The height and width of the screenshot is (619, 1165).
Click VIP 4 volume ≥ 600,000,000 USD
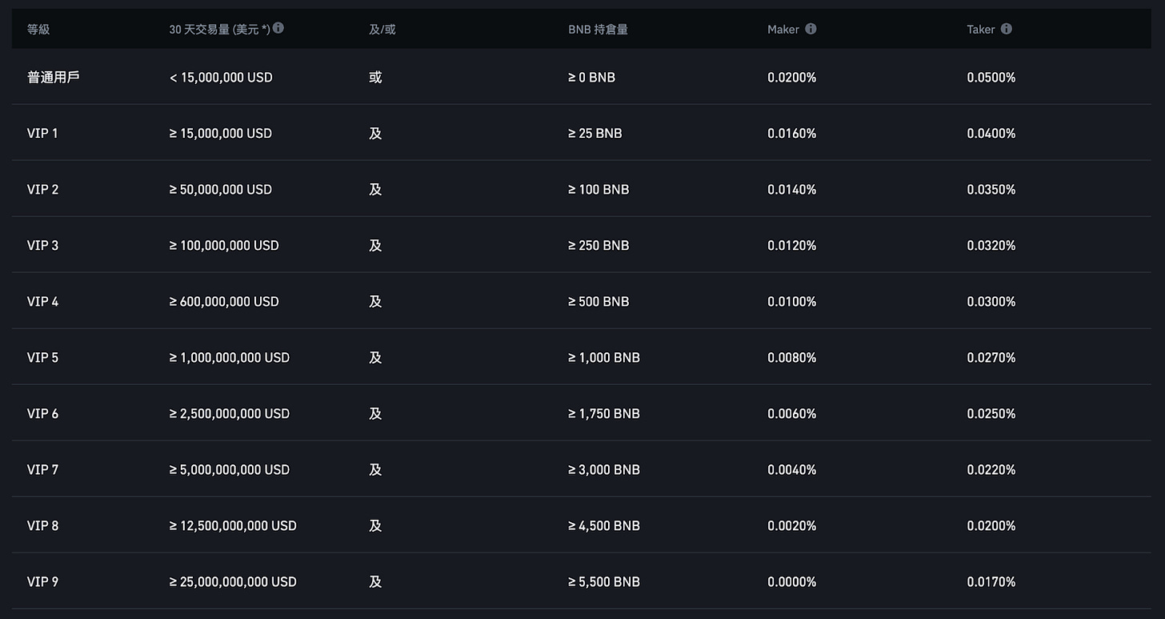coord(224,302)
